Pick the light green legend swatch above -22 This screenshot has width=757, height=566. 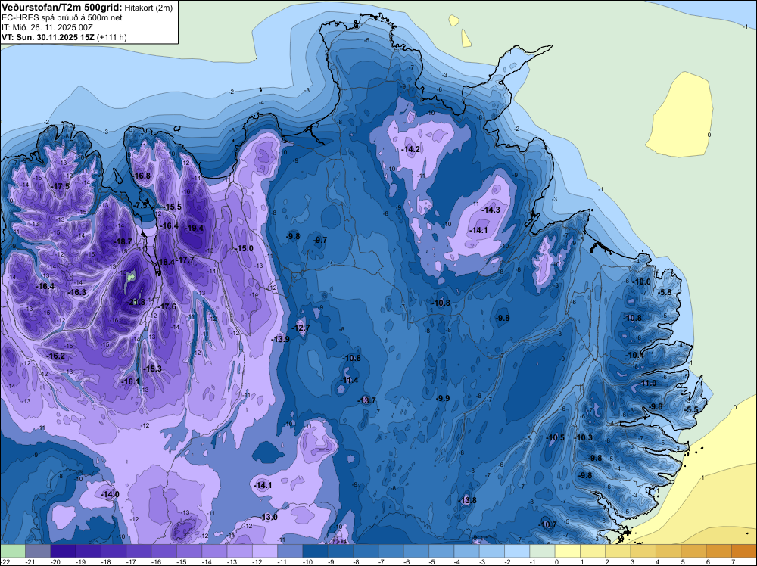coord(13,551)
